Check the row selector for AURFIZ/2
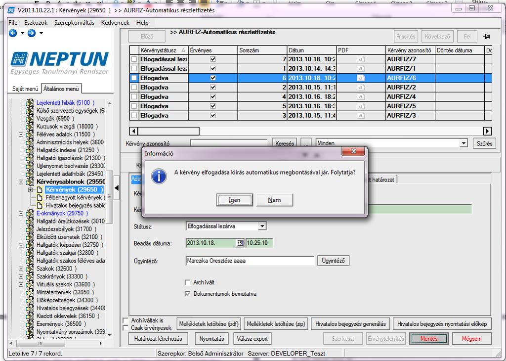This screenshot has height=361, width=506. (x=134, y=87)
